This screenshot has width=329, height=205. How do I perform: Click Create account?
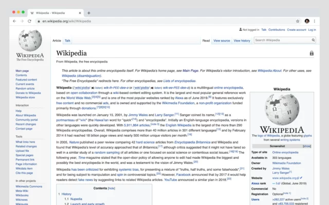297,30
